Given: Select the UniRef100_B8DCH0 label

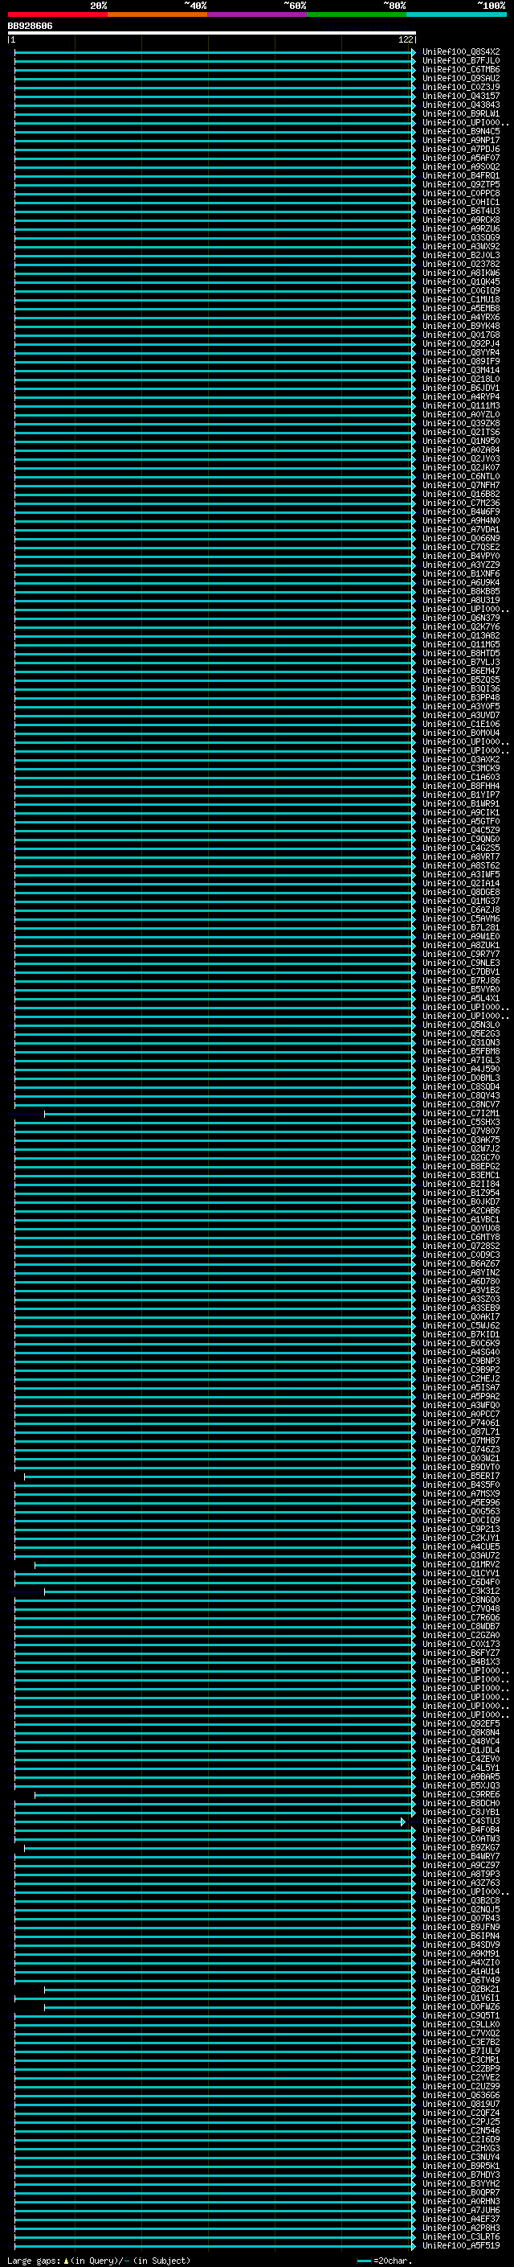Looking at the screenshot, I should (x=461, y=1803).
